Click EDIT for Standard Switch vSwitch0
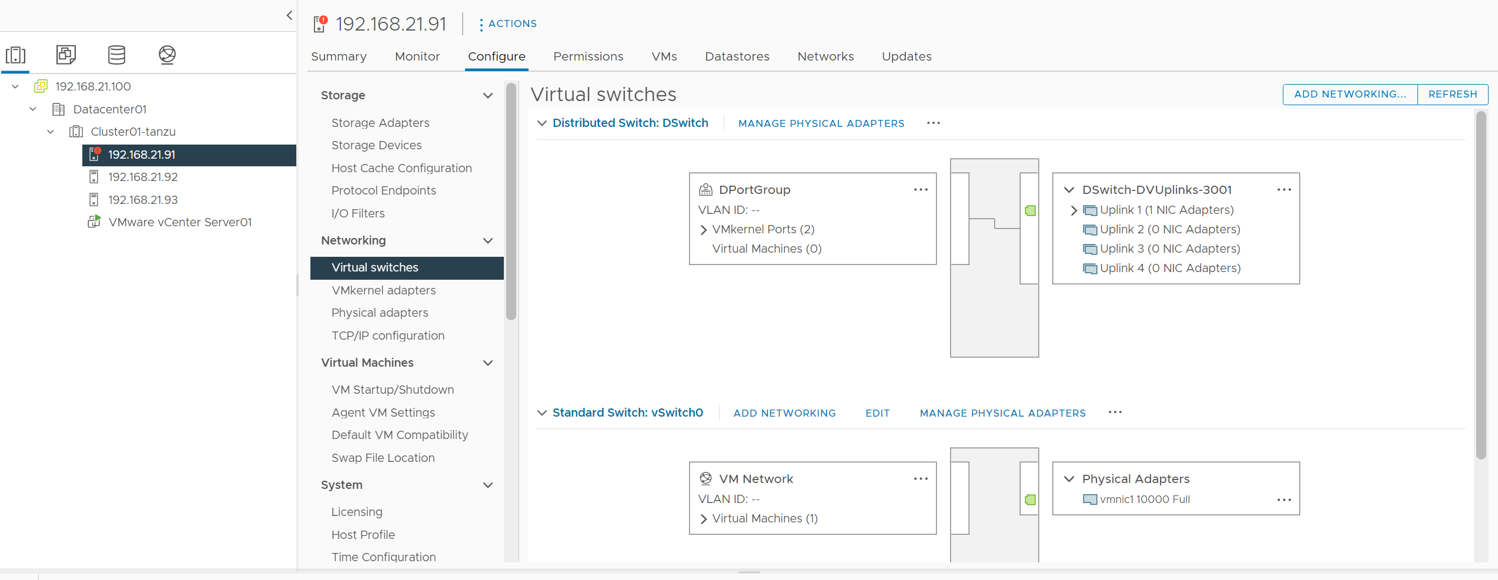Viewport: 1498px width, 580px height. (877, 413)
